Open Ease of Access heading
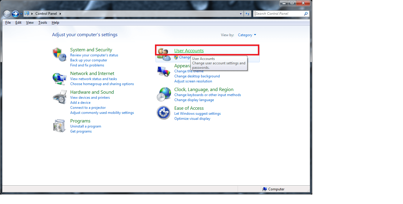403x204 pixels. tap(189, 108)
